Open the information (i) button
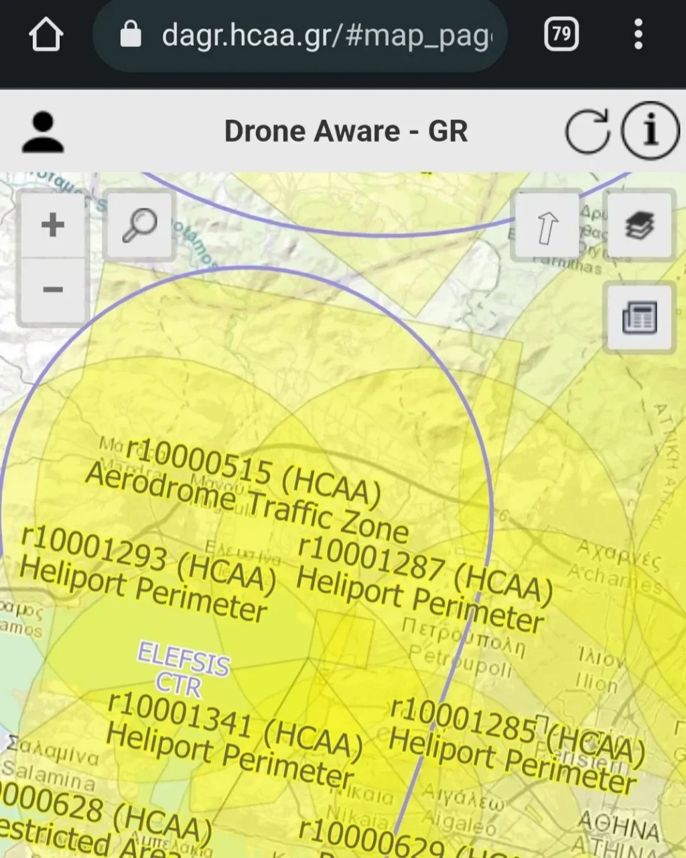Screen dimensions: 686x858 [650, 131]
